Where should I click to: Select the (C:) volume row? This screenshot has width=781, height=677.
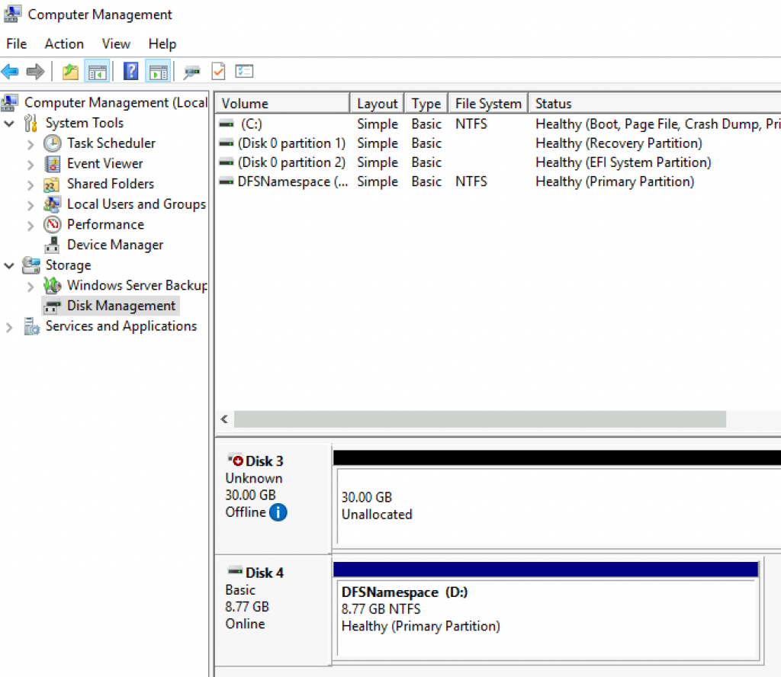point(498,124)
